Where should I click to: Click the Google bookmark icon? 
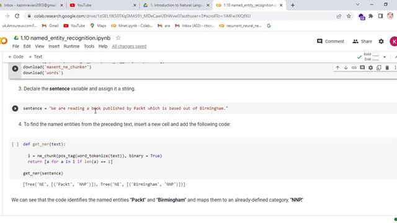pos(269,26)
